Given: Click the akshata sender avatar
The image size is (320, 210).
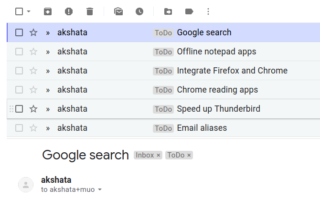Looking at the screenshot, I should [x=26, y=185].
